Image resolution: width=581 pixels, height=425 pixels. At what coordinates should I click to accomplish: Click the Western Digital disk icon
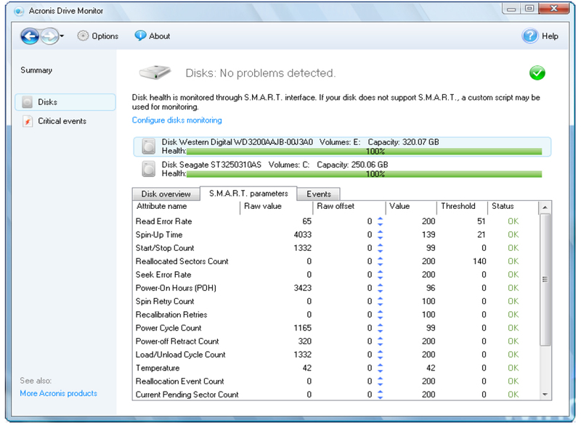tap(149, 147)
